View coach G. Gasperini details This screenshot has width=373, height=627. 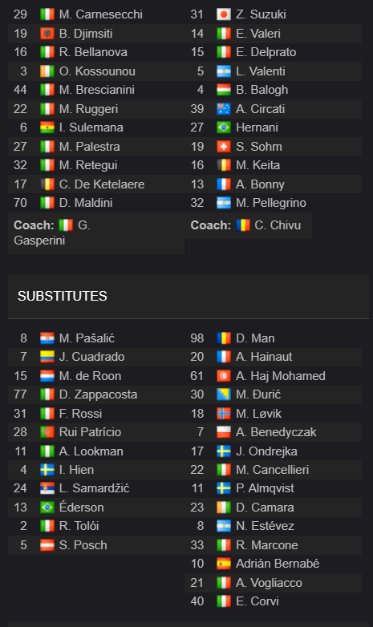[x=52, y=233]
